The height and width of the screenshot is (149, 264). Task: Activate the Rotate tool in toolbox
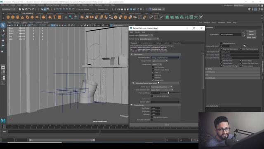(3, 46)
